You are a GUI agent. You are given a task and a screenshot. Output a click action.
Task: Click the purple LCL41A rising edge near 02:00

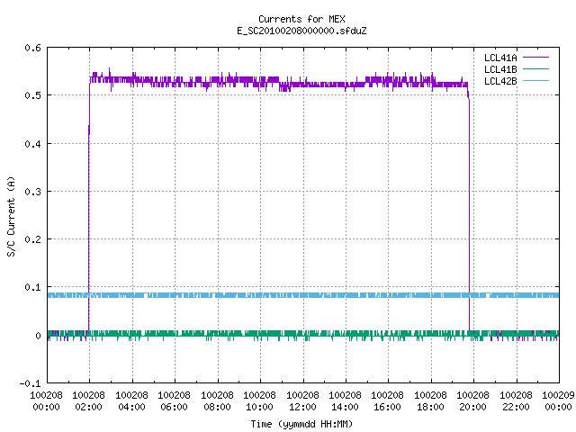(89, 206)
